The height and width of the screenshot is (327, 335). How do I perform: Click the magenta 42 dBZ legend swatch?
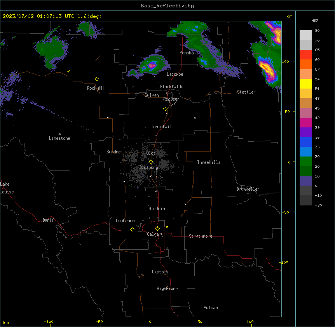305,122
